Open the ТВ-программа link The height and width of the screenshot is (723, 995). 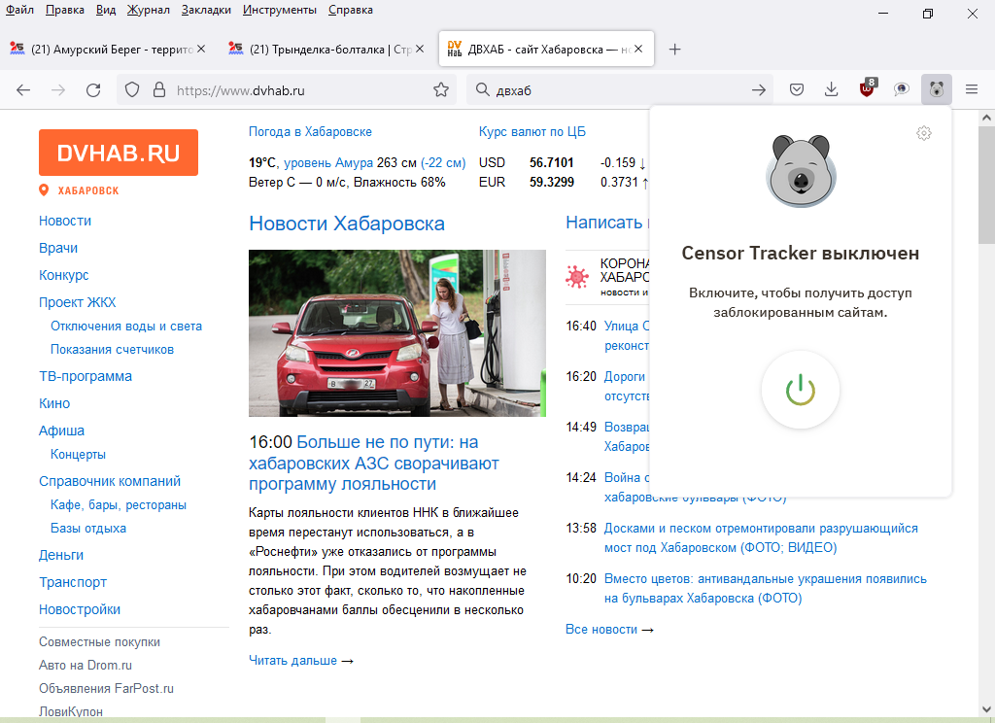click(86, 376)
